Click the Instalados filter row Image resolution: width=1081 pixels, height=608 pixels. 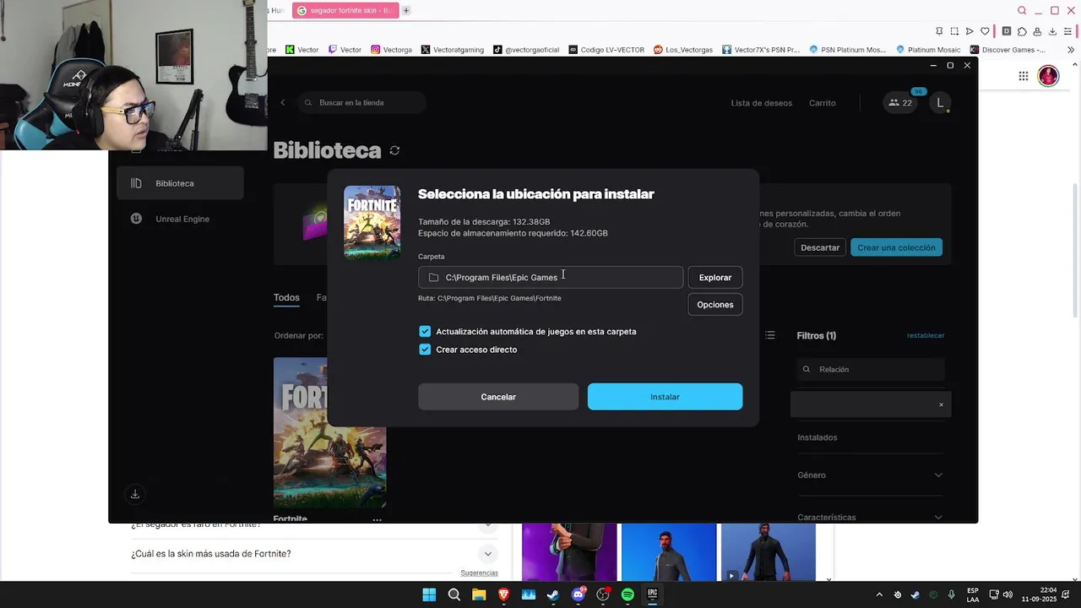click(x=870, y=437)
